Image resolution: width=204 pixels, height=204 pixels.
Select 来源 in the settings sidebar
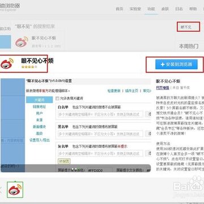(x=39, y=120)
